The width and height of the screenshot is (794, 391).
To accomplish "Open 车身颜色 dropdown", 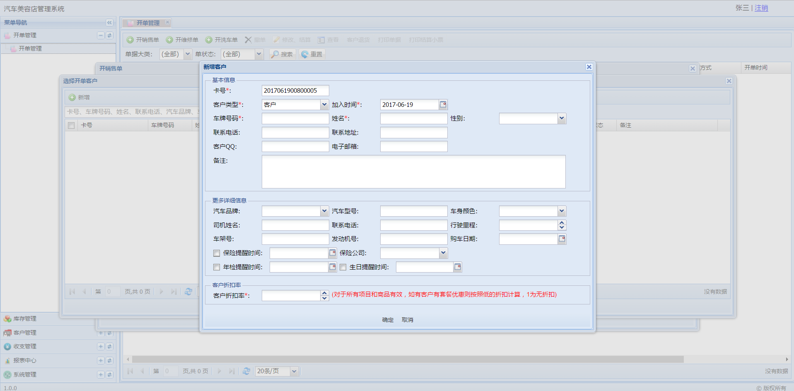I will [x=562, y=211].
